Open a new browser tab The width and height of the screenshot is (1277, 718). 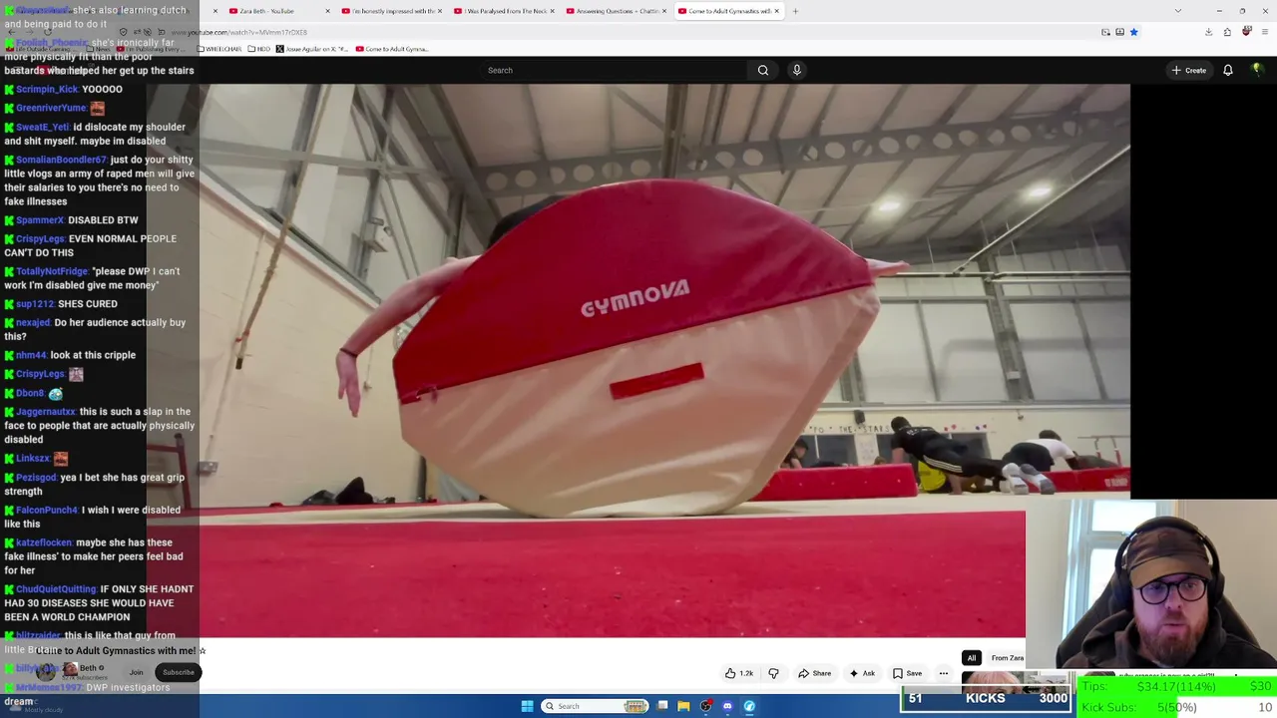795,11
